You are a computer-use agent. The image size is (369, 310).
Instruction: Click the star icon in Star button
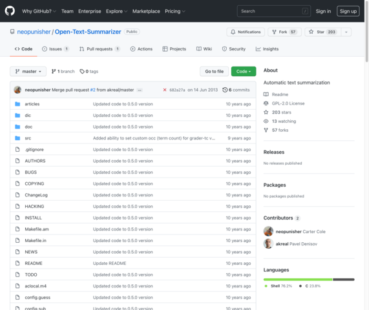[311, 32]
